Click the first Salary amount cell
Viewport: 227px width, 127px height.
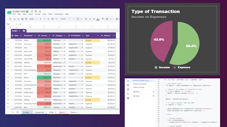[x=44, y=40]
